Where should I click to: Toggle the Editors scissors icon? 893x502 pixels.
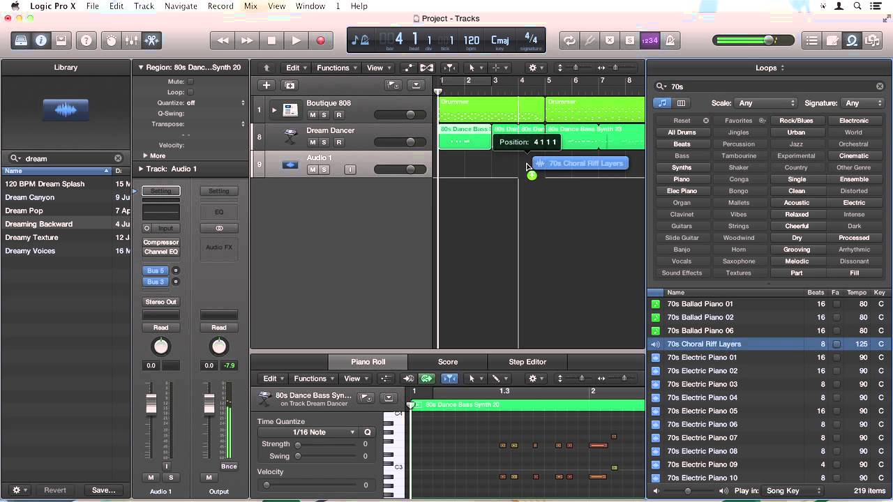tap(151, 40)
